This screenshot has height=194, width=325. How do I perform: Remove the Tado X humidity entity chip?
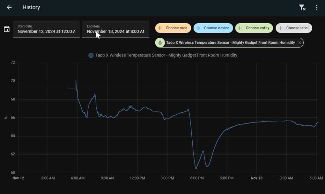point(300,43)
